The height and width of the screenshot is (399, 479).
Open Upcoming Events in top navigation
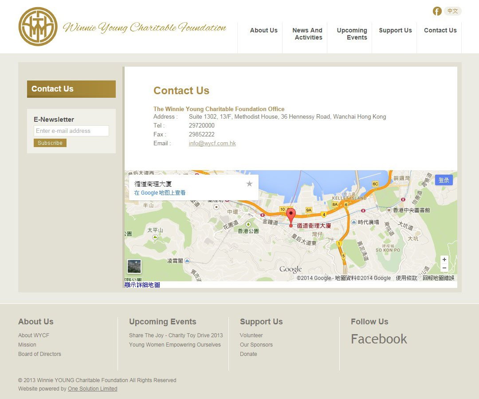352,34
